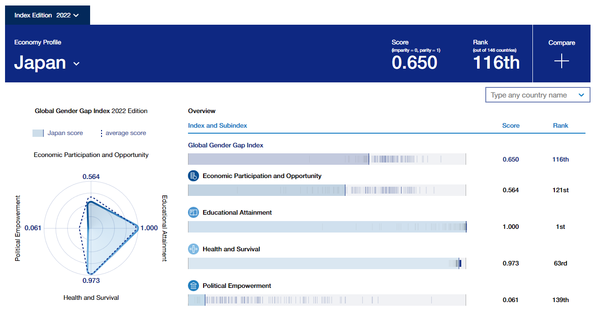This screenshot has height=330, width=596.
Task: Click the 63rd rank cell
Action: [560, 263]
